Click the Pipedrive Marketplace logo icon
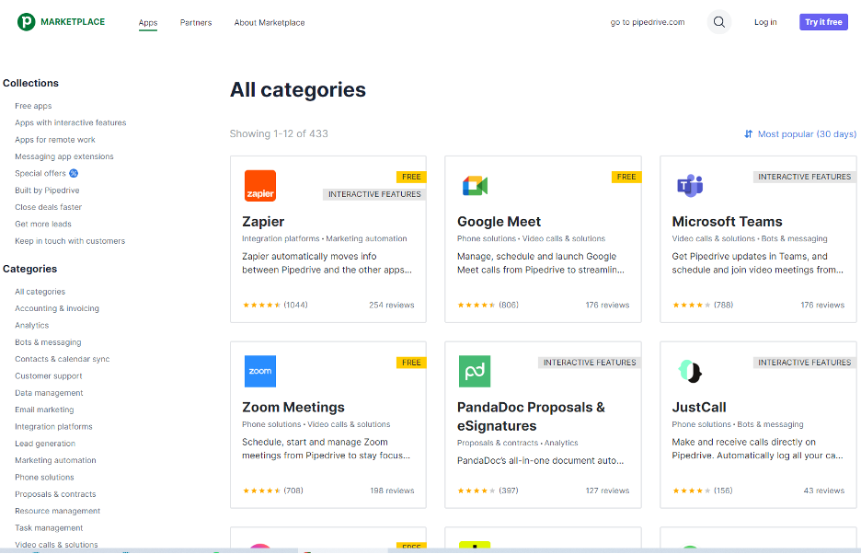Image resolution: width=861 pixels, height=554 pixels. click(26, 22)
